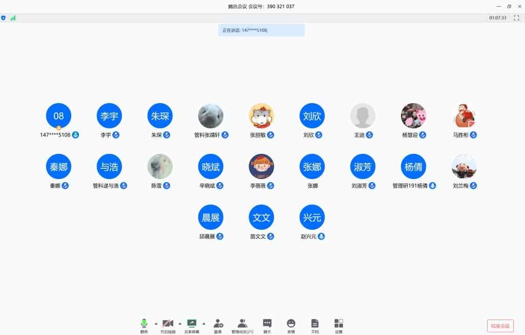Toggle the microphone mute (静音) button
The image size is (525, 335).
click(x=144, y=323)
